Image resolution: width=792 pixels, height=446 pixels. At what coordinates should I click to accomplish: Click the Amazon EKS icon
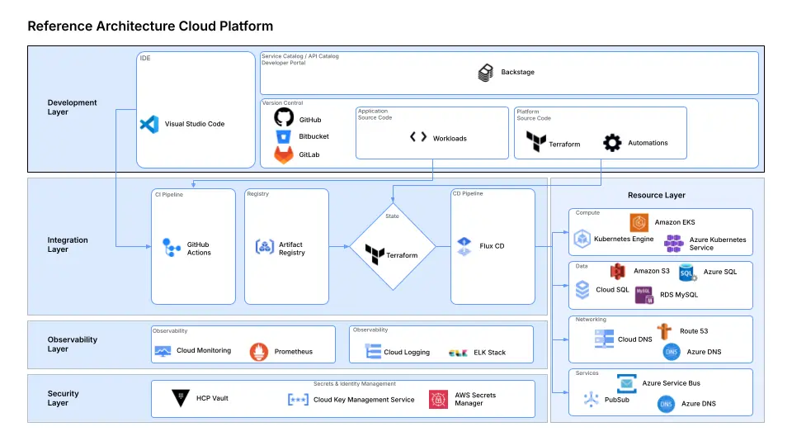(x=639, y=222)
